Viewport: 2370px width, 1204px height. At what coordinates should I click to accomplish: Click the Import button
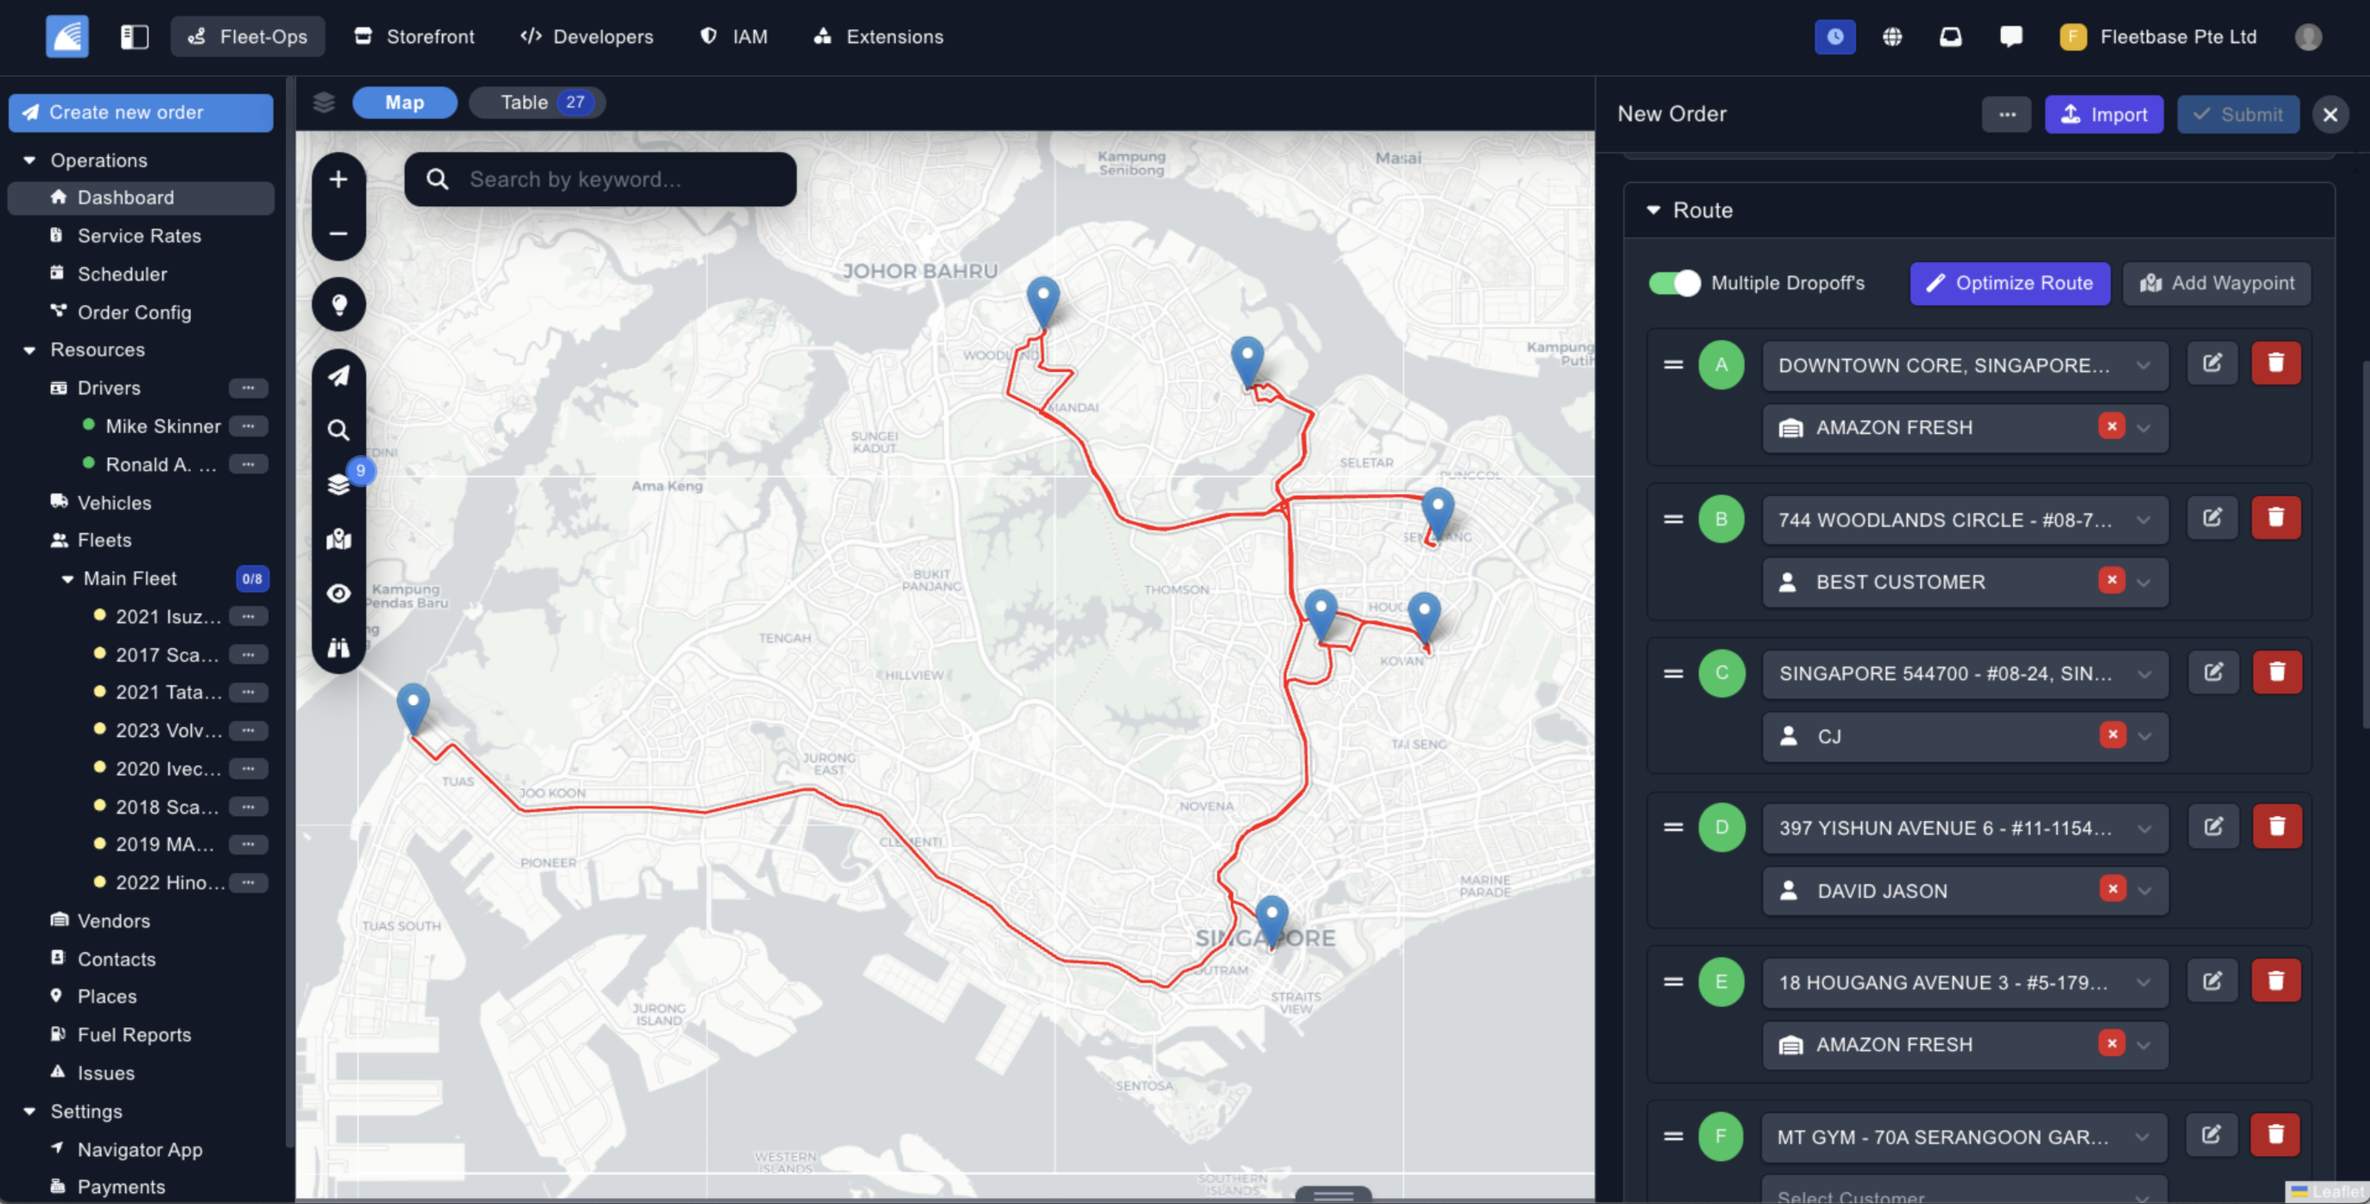point(2103,114)
